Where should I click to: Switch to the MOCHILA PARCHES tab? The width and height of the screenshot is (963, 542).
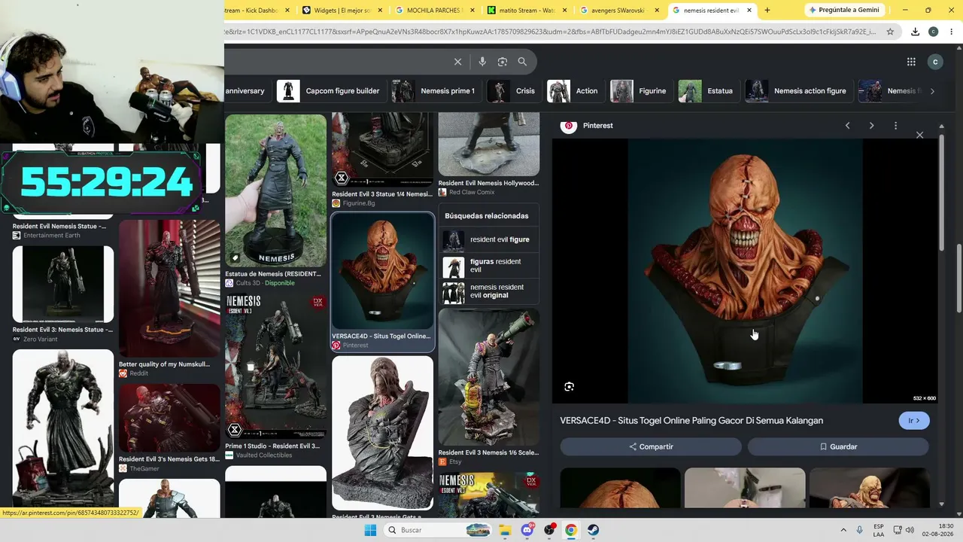click(x=435, y=11)
